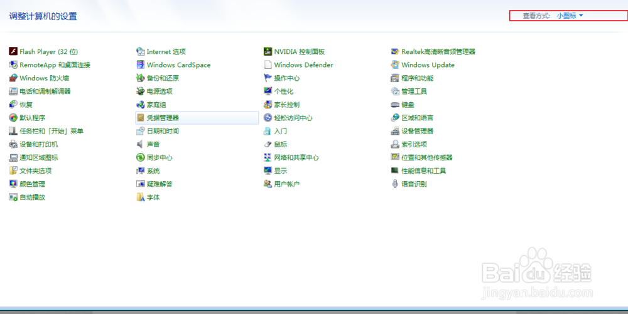The height and width of the screenshot is (314, 628).
Task: Click the Windows Defender link
Action: (303, 65)
